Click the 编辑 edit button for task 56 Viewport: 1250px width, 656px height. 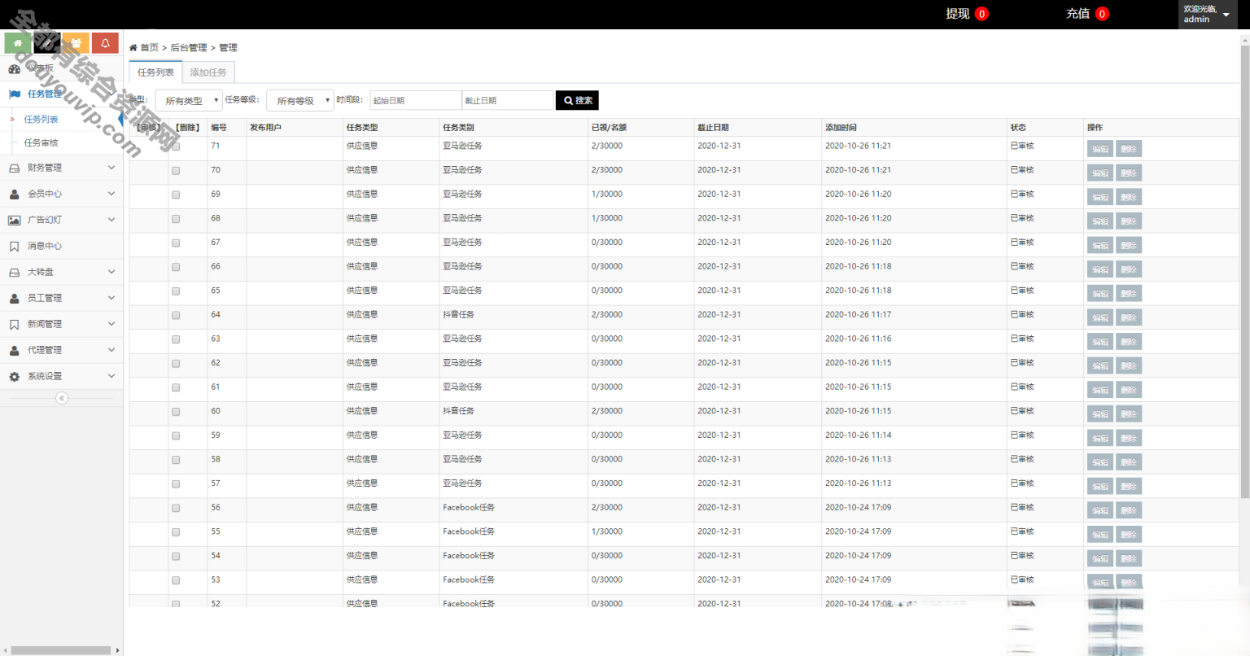pos(1100,510)
